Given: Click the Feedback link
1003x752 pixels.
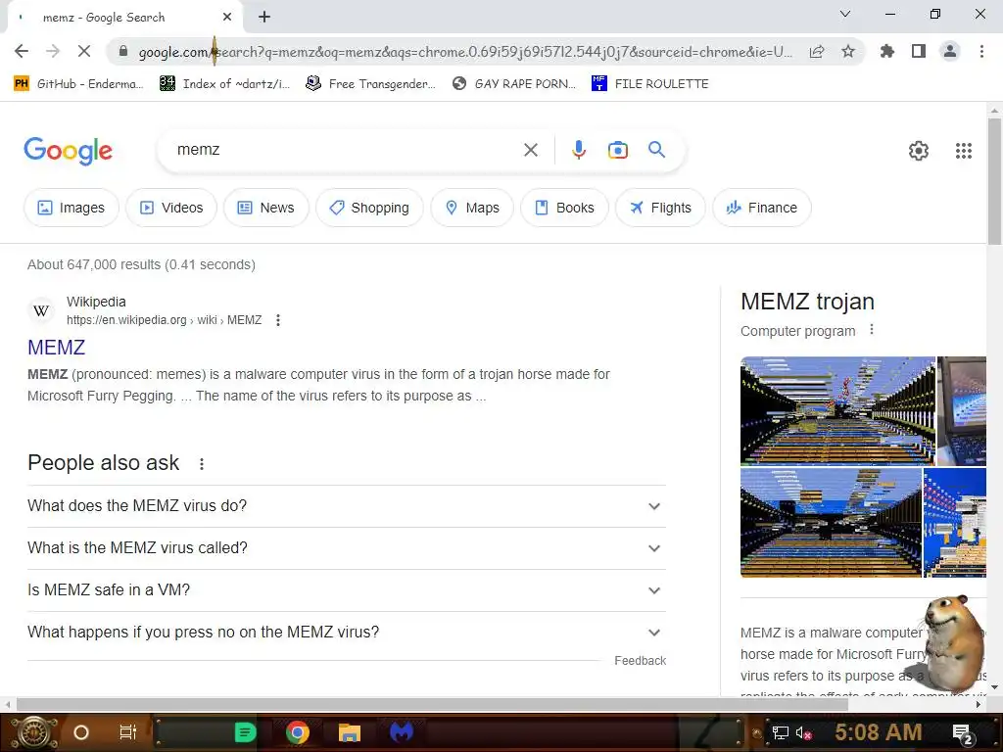Looking at the screenshot, I should (640, 661).
